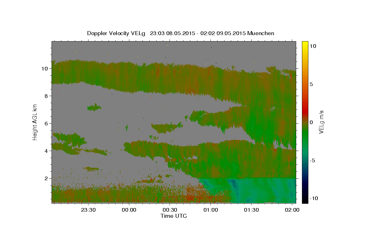Click the "VELg m/s" colorbar label
The height and width of the screenshot is (244, 366).
pos(321,122)
